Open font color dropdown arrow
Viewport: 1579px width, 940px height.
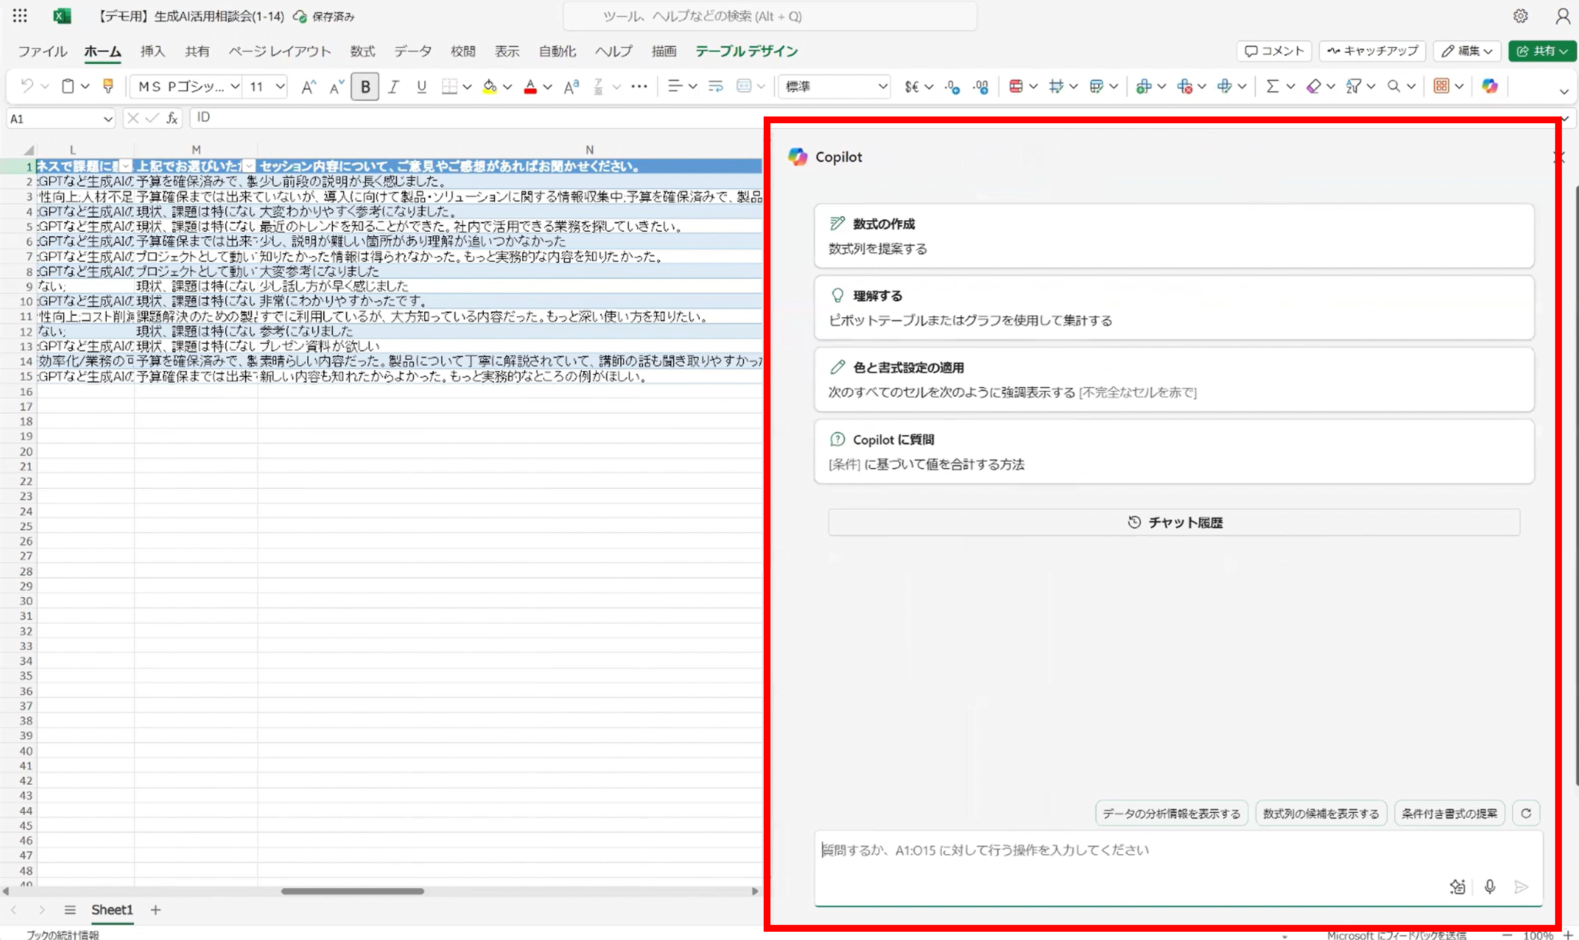[548, 87]
